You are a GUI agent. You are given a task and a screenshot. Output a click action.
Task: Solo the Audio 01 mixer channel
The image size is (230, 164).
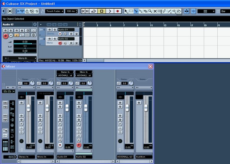pyautogui.click(x=60, y=107)
